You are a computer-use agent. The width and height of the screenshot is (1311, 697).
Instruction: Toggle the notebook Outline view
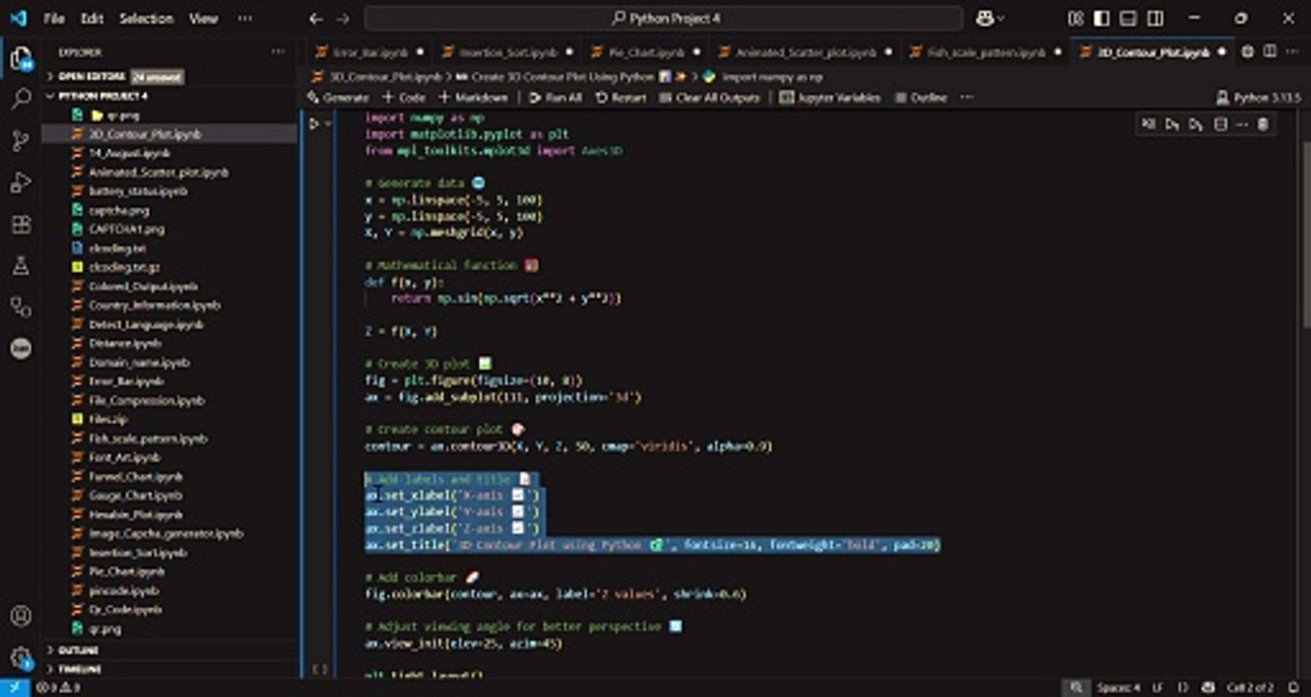coord(921,97)
